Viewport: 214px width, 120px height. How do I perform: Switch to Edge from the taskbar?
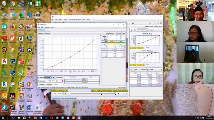pyautogui.click(x=46, y=118)
